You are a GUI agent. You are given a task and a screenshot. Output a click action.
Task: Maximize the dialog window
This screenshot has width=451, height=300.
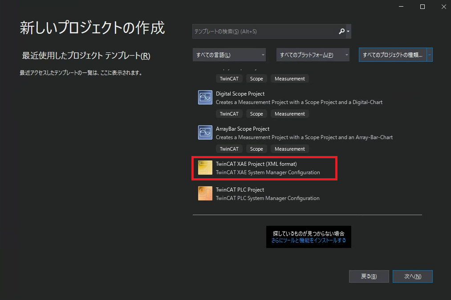[422, 7]
